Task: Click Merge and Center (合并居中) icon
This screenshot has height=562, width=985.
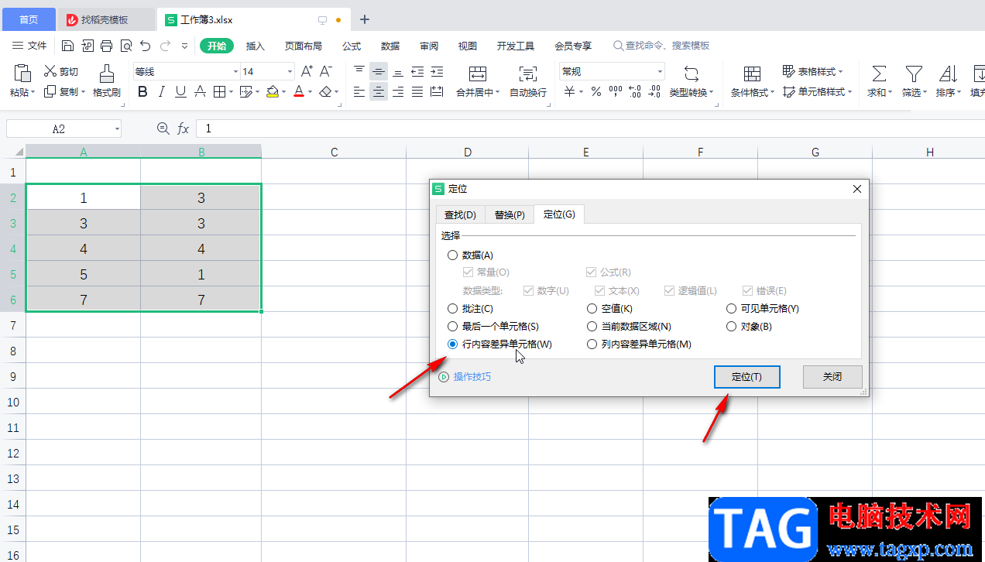Action: tap(478, 74)
